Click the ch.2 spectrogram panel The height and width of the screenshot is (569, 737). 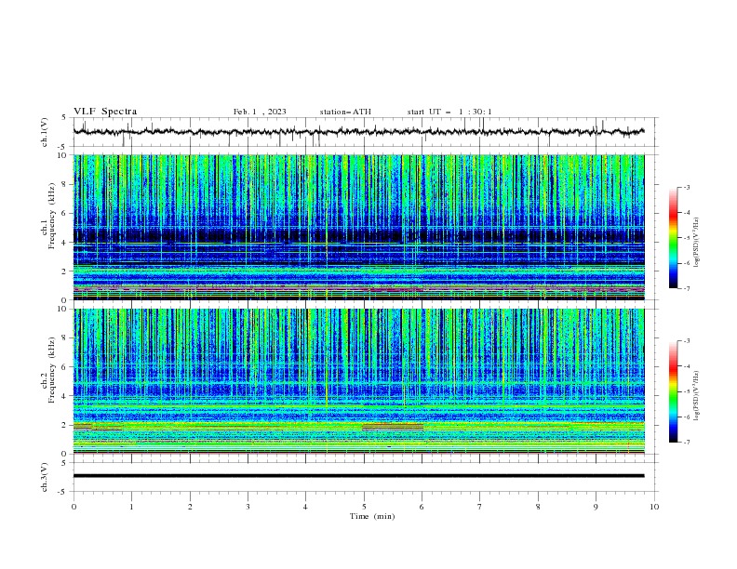click(358, 381)
